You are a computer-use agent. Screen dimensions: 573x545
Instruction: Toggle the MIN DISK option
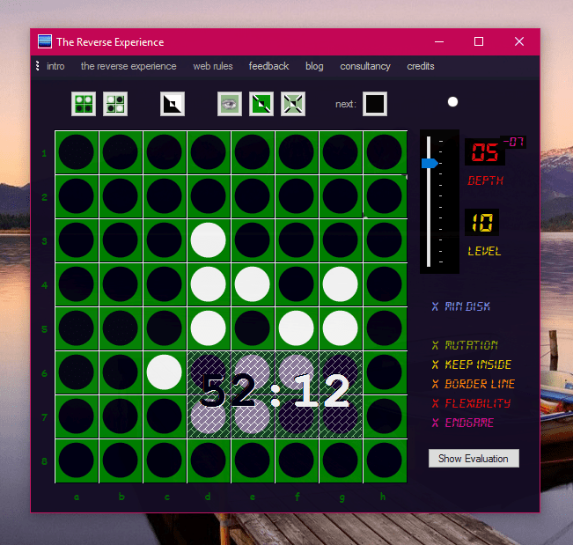pos(461,306)
